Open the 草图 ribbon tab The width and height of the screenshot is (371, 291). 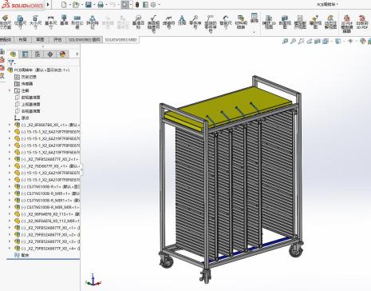40,40
